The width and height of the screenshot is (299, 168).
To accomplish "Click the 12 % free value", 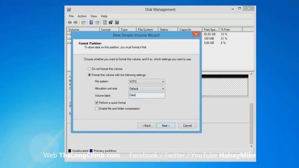I will (x=224, y=34).
